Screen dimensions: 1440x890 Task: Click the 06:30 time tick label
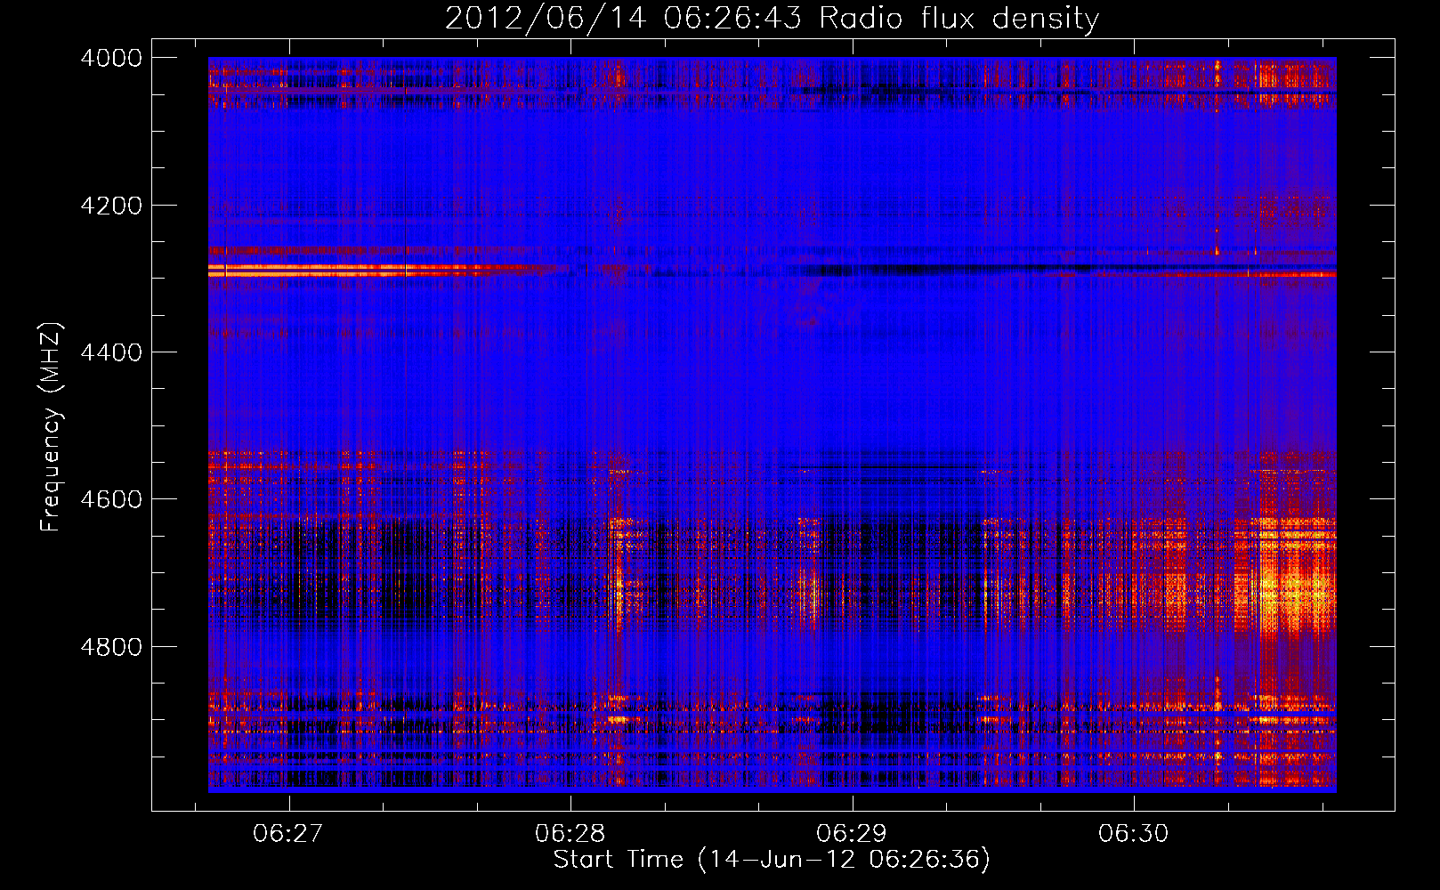(1133, 833)
